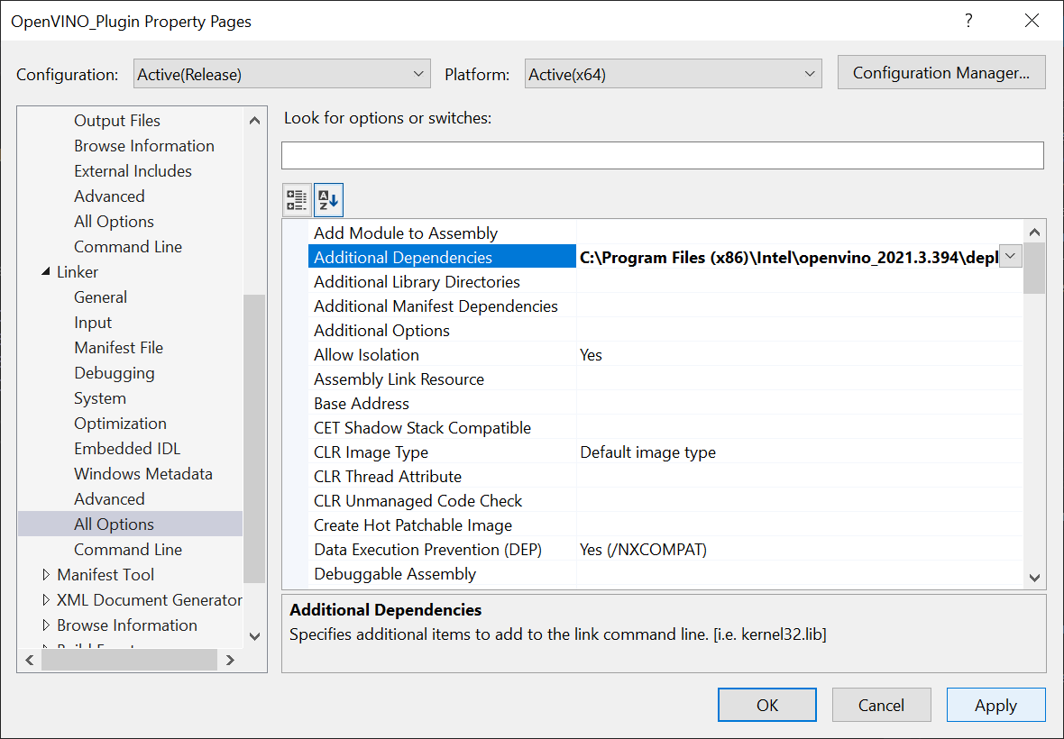This screenshot has width=1064, height=739.
Task: Open the help question mark button
Action: tap(968, 21)
